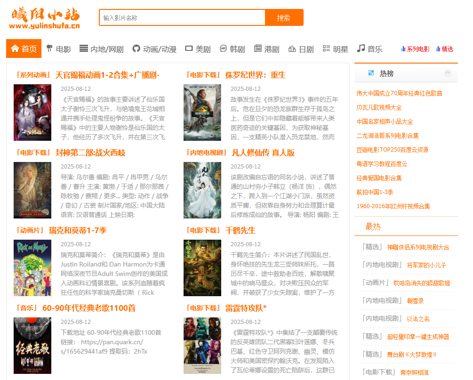Collapse the 热榜 panel with the chevron
The height and width of the screenshot is (380, 473).
pos(448,73)
